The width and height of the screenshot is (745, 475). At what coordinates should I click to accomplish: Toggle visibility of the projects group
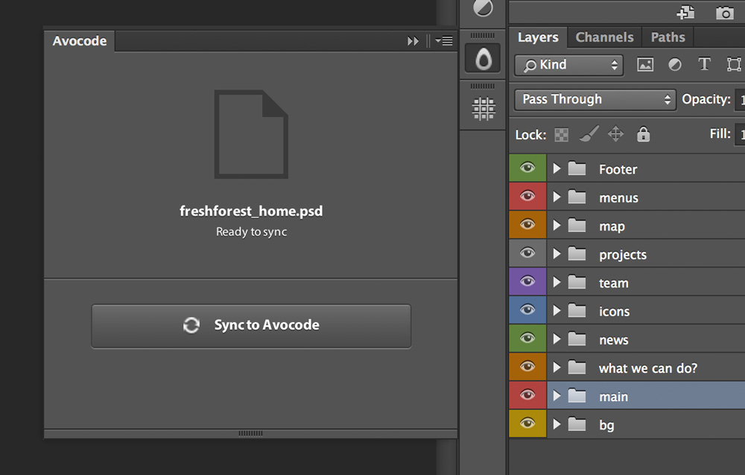pos(527,253)
